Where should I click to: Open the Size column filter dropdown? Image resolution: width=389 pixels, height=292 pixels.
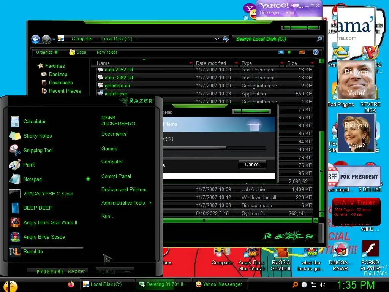click(x=312, y=63)
